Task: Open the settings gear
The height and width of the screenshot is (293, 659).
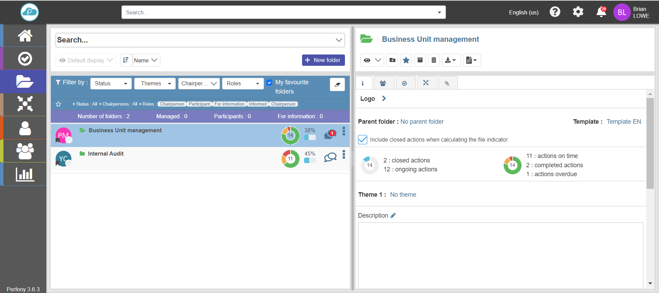Action: tap(578, 12)
